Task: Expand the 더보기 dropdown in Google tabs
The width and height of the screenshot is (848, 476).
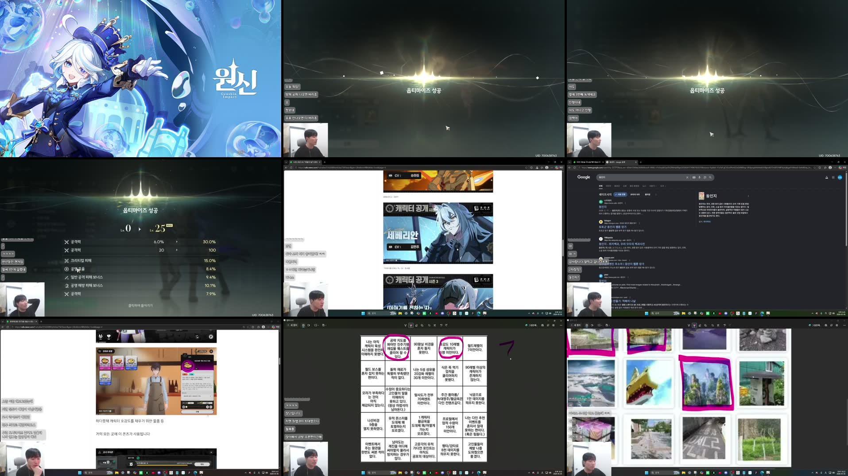Action: click(653, 186)
